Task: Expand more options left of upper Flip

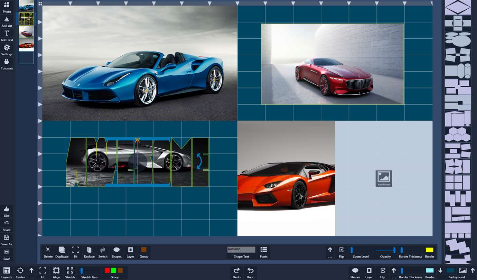Action: [330, 252]
